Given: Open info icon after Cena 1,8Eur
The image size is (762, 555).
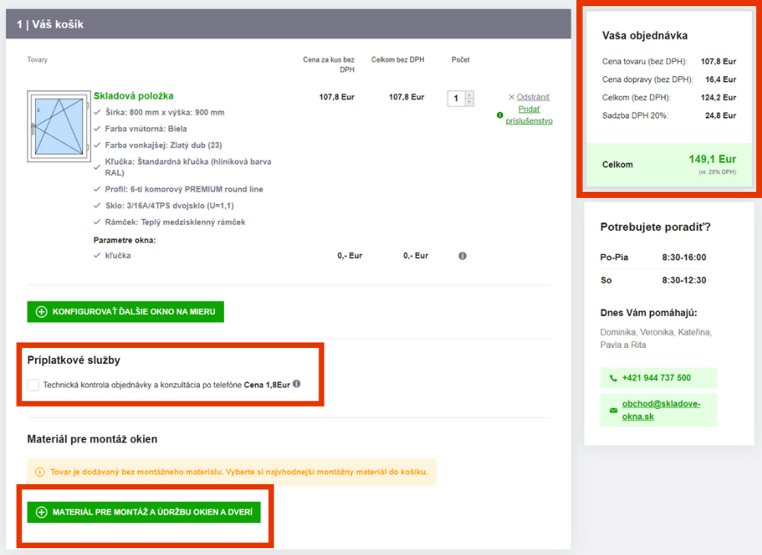Looking at the screenshot, I should [296, 384].
